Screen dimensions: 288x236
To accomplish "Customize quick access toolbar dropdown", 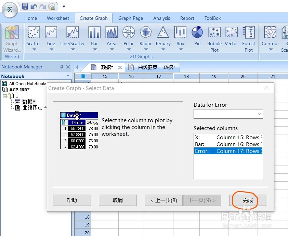I will point(64,6).
